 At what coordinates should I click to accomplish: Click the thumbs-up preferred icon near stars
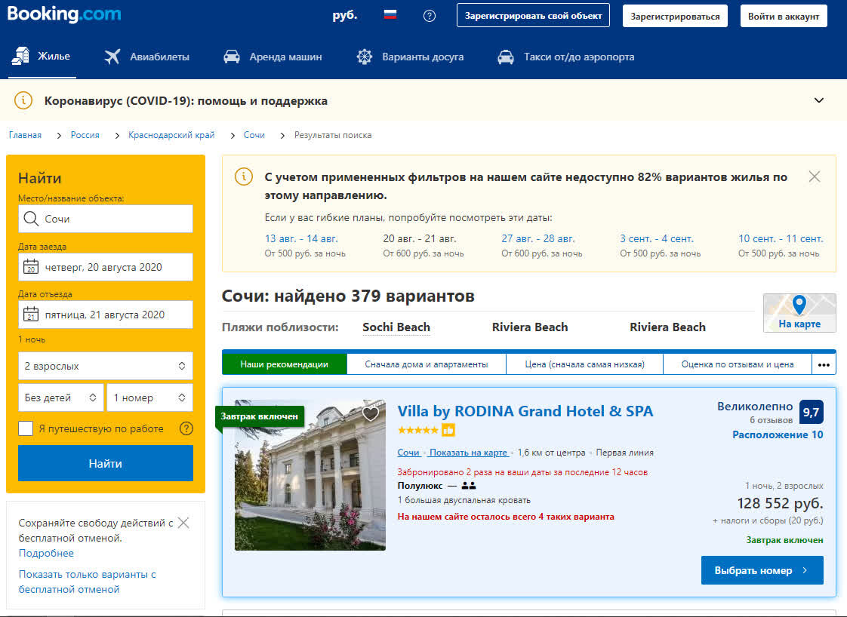point(448,430)
